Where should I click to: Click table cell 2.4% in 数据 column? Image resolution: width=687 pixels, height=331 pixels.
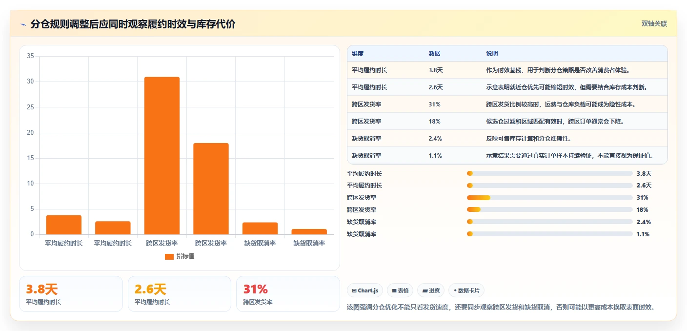435,139
